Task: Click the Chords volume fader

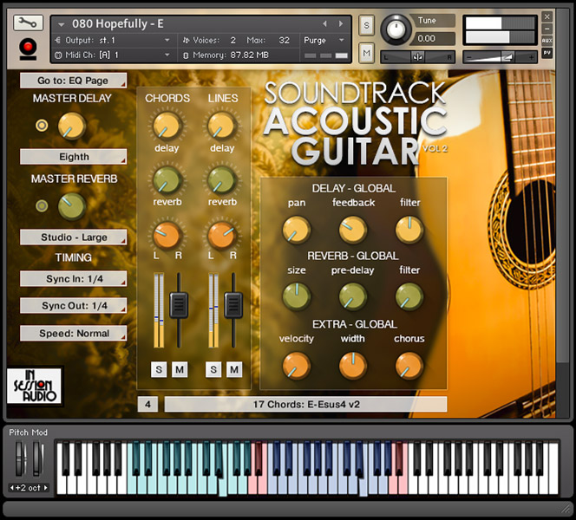Action: click(179, 304)
